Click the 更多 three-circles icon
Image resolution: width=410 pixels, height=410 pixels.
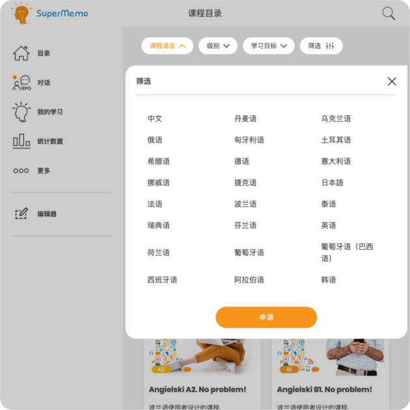tap(21, 171)
